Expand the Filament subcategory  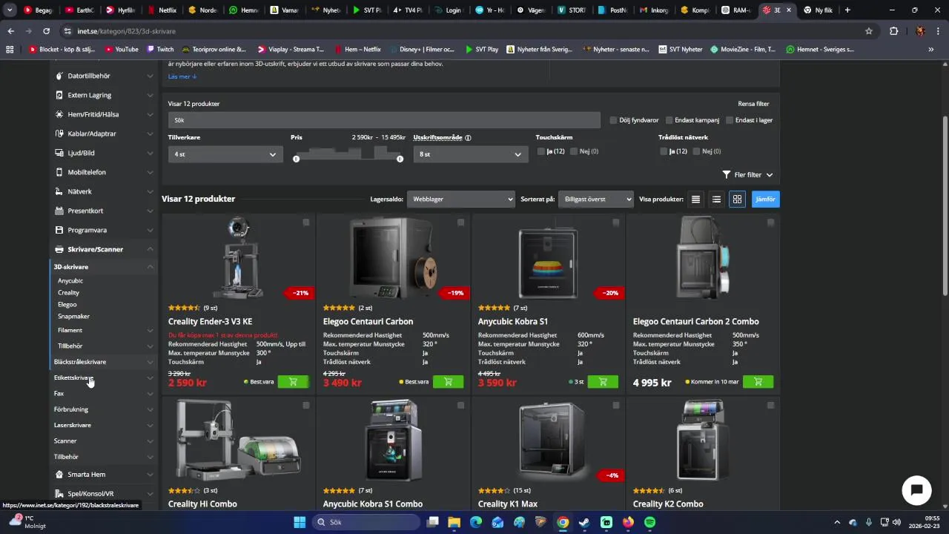[x=150, y=330]
